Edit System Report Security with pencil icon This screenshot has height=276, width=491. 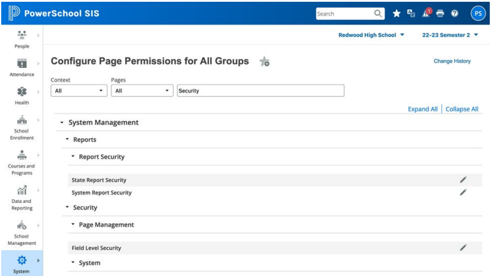pyautogui.click(x=463, y=193)
